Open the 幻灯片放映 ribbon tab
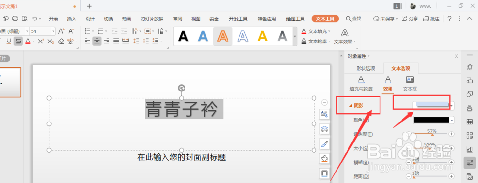478x183 pixels. 152,19
